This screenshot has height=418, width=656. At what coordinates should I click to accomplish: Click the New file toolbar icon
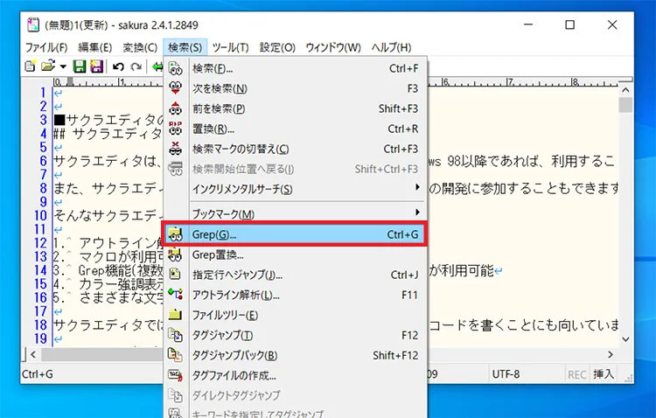click(x=30, y=66)
